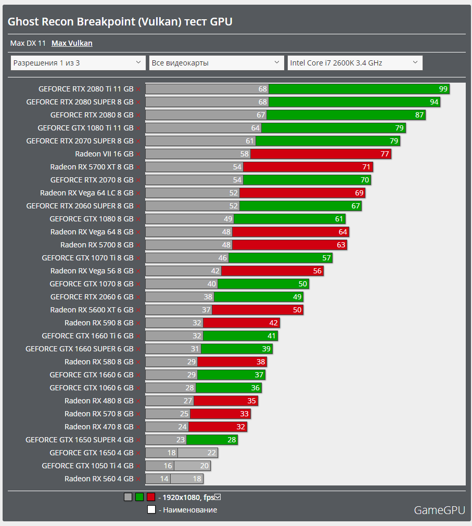Image resolution: width=472 pixels, height=526 pixels.
Task: Click the white Наименование legend swatch
Action: (151, 509)
